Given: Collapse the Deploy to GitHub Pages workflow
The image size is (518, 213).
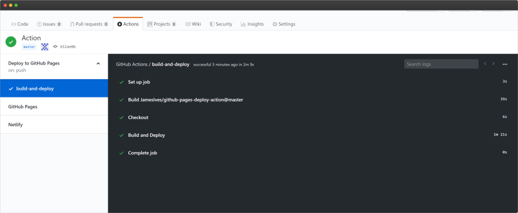Looking at the screenshot, I should point(98,63).
